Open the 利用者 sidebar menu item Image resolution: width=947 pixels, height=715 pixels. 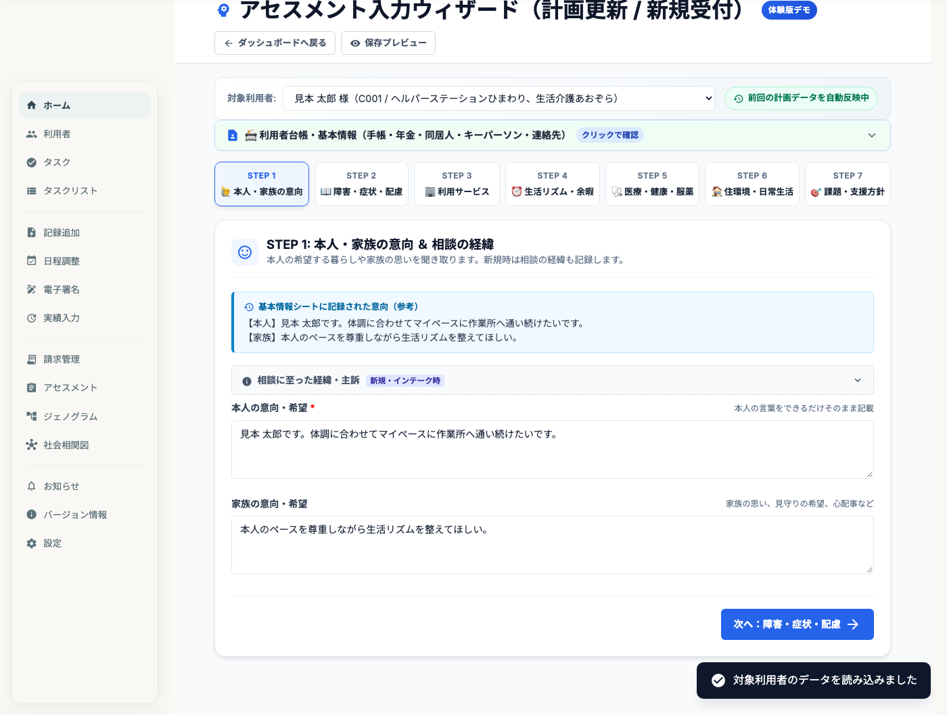click(x=85, y=134)
